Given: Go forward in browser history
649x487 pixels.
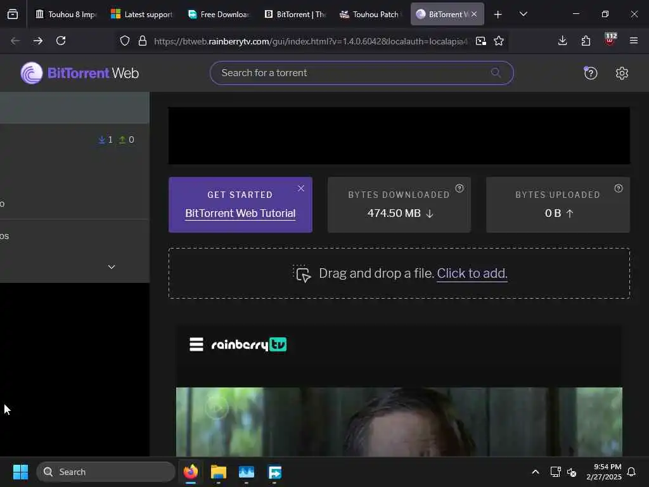Looking at the screenshot, I should pos(37,41).
